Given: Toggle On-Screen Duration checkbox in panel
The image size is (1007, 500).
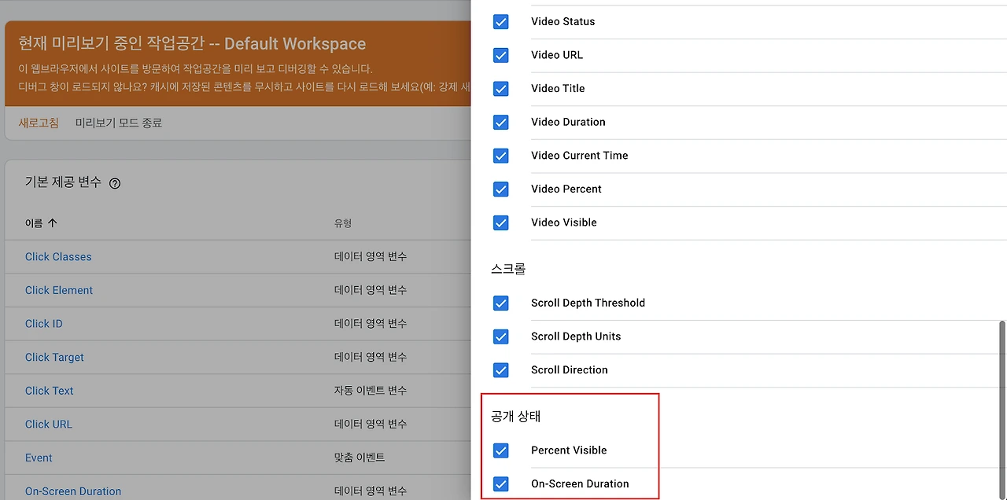Looking at the screenshot, I should [x=501, y=483].
